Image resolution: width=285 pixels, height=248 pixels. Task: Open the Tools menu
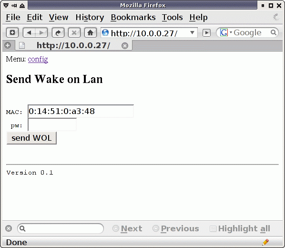coord(172,18)
